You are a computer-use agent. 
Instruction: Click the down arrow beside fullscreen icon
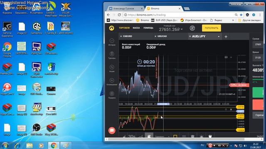231,57
